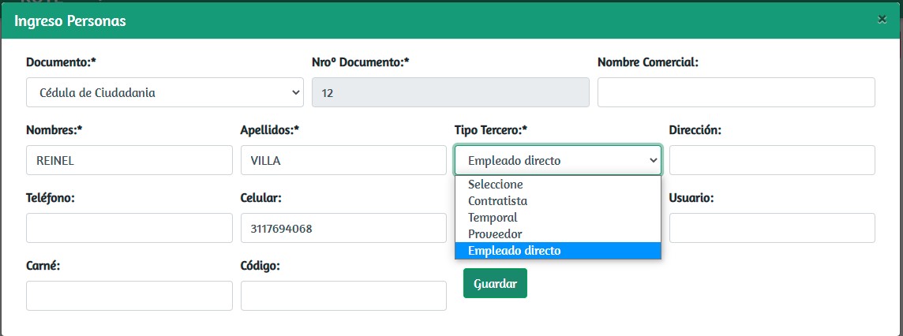Click the Carné text field
903x336 pixels.
click(x=129, y=296)
